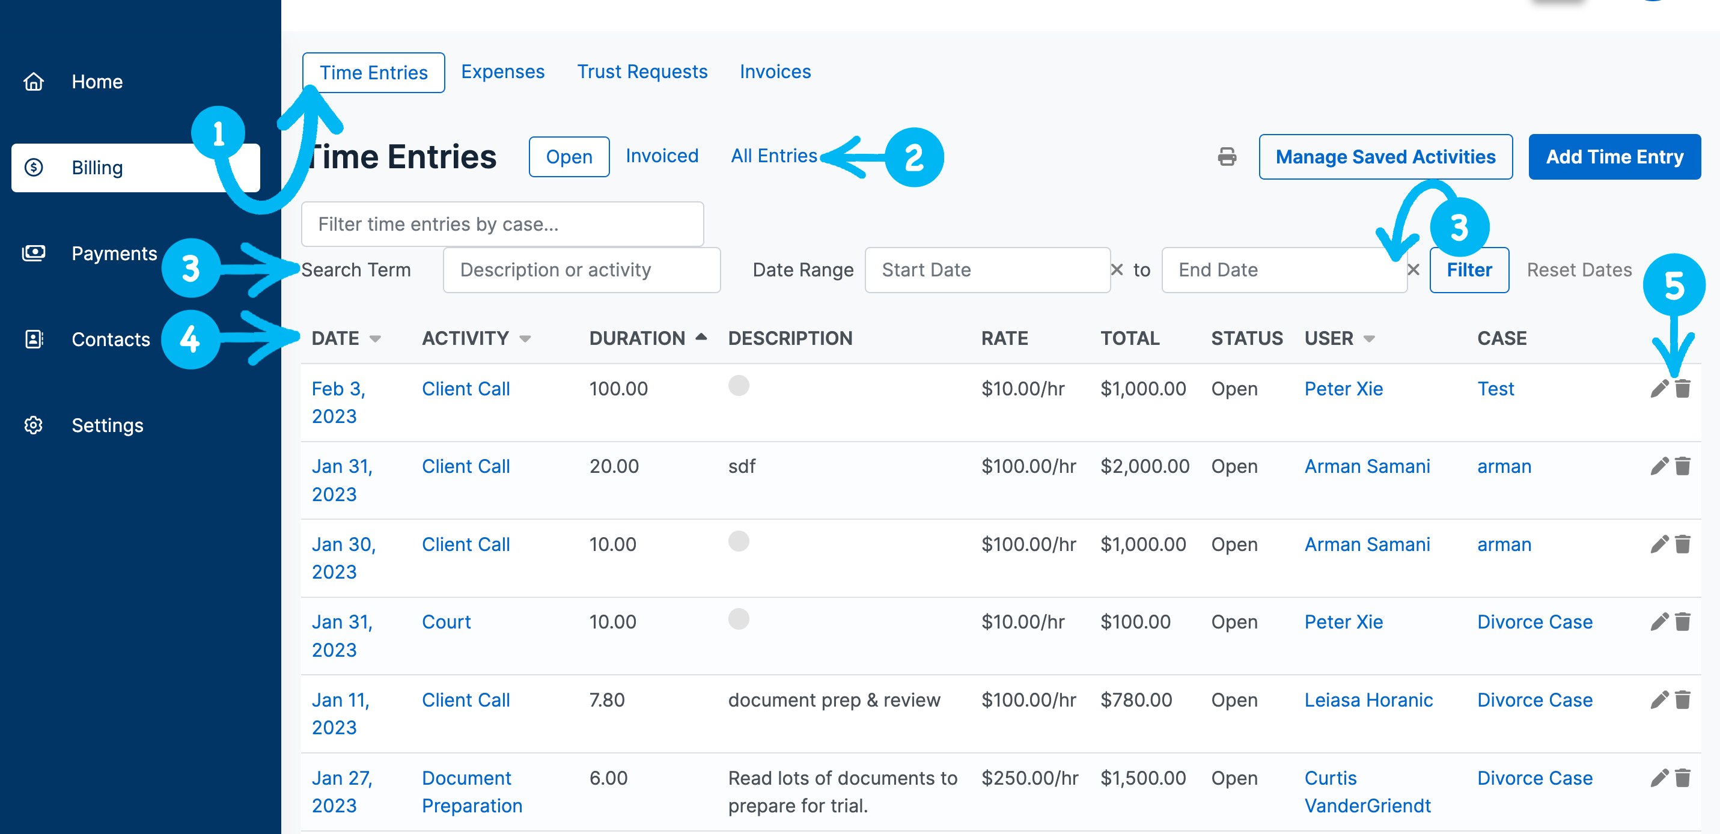Open the User column dropdown arrow
Viewport: 1720px width, 834px height.
pos(1369,339)
